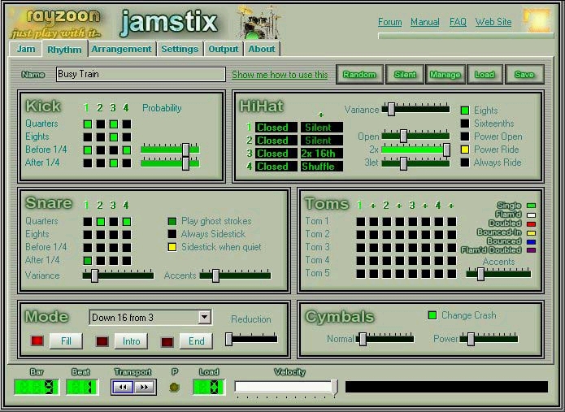Screen dimensions: 565x412
Task: Enable Always Sidestick
Action: click(x=172, y=234)
